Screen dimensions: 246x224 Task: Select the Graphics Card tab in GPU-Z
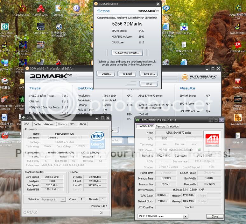[x=145, y=126]
